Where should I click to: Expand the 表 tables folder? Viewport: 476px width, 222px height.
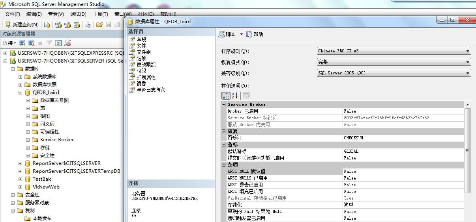pos(28,108)
